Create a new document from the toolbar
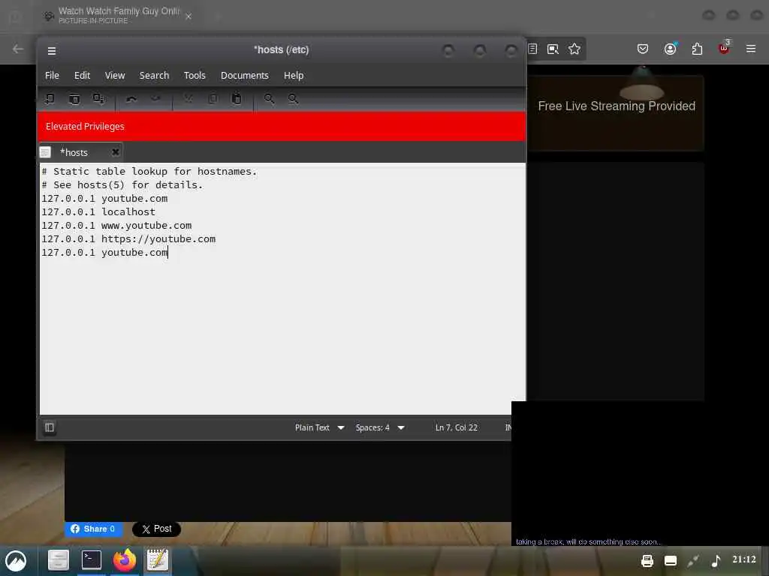The image size is (769, 576). click(x=50, y=99)
